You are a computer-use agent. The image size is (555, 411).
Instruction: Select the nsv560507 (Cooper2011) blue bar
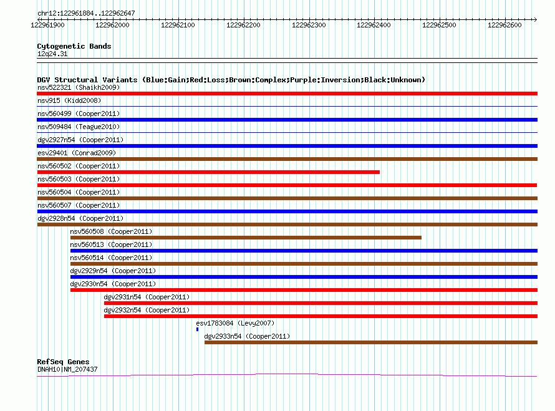point(287,211)
